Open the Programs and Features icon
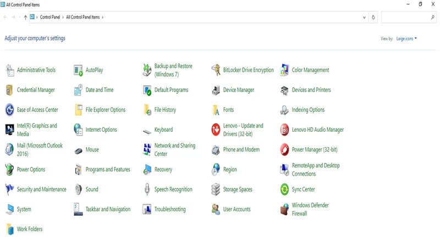This screenshot has height=247, width=440. pos(78,170)
